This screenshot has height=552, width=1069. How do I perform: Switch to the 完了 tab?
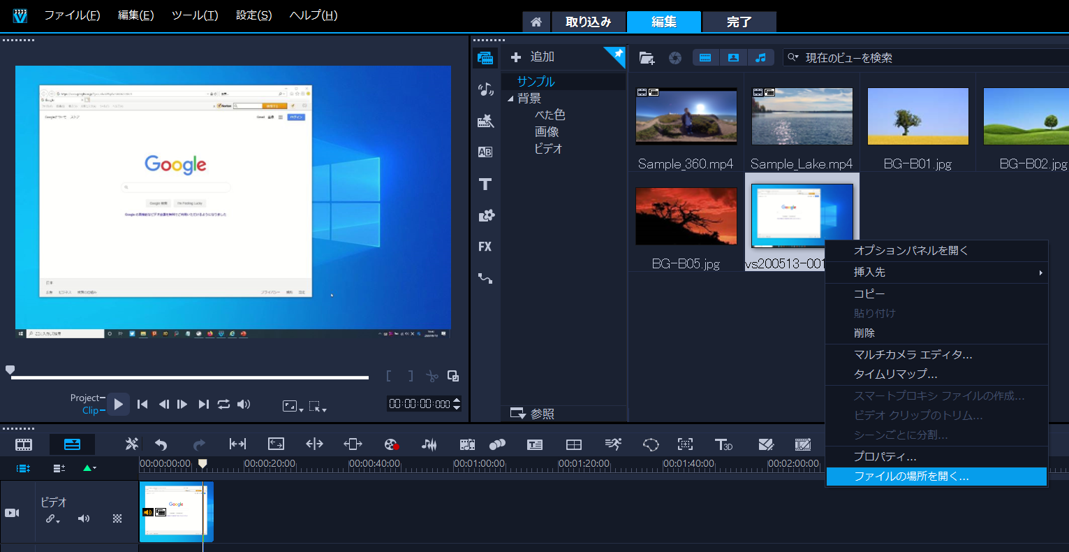click(739, 22)
